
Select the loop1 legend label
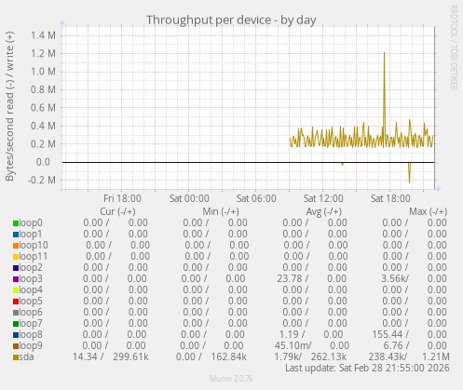click(x=31, y=234)
